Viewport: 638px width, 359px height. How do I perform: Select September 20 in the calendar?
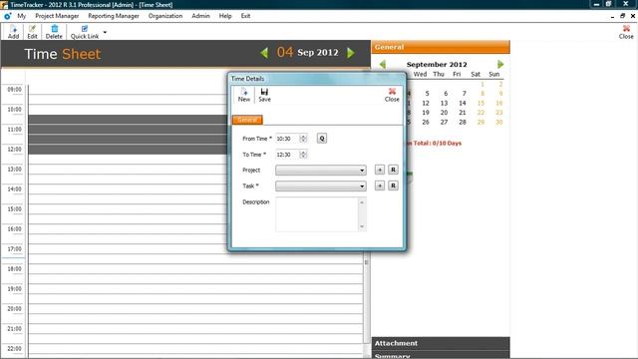(x=444, y=113)
